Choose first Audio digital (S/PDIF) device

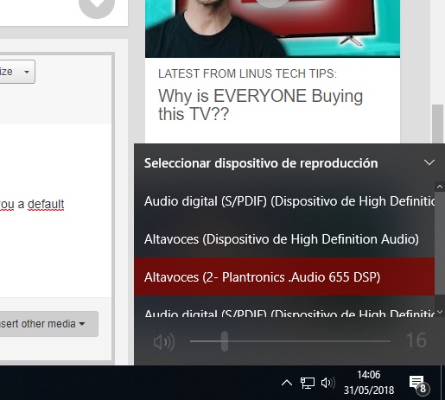[284, 200]
